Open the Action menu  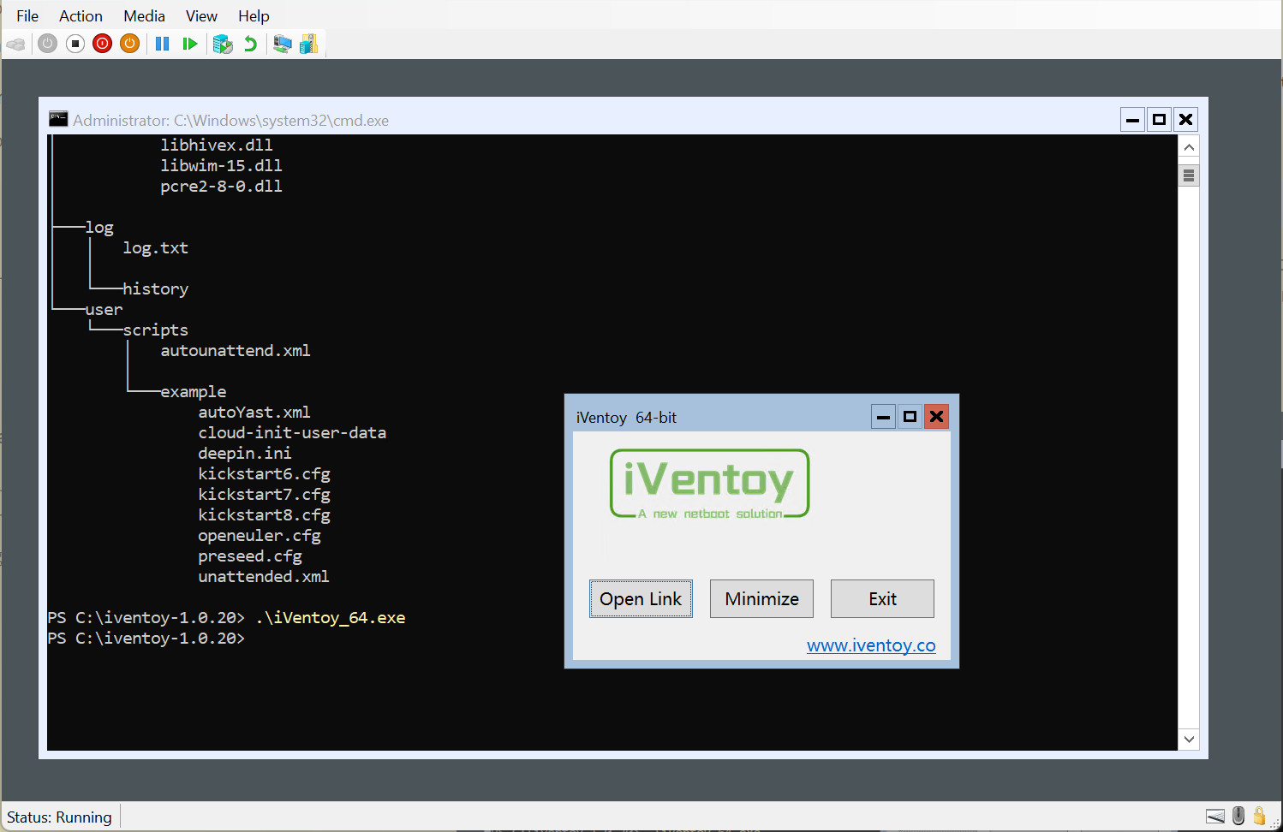(x=81, y=16)
